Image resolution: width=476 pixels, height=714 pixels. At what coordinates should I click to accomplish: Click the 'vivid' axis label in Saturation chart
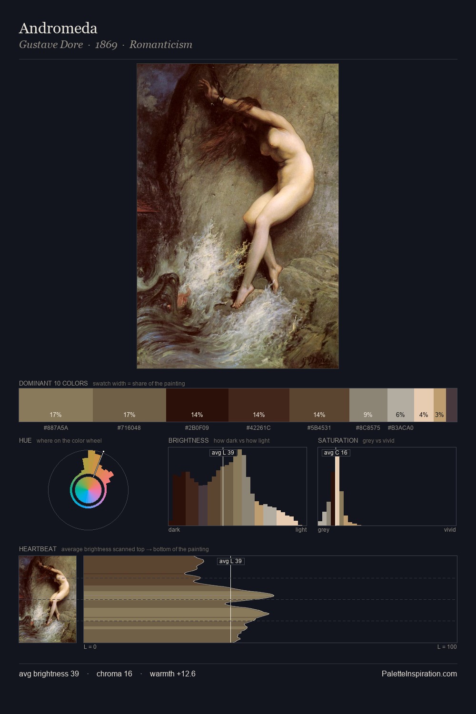450,529
